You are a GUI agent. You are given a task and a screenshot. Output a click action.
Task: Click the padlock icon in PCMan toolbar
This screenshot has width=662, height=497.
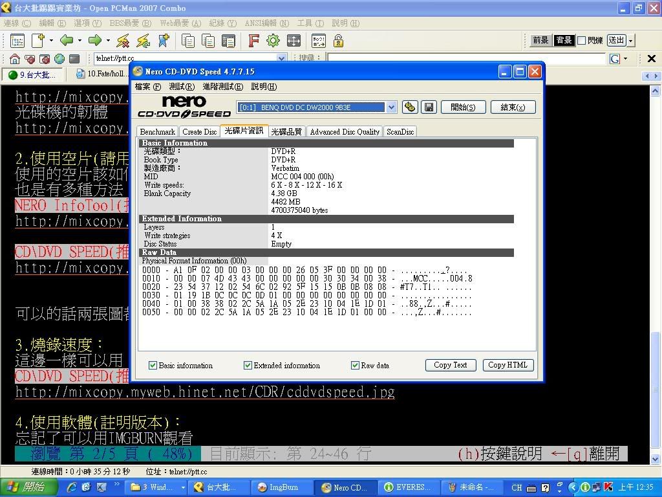click(x=338, y=41)
